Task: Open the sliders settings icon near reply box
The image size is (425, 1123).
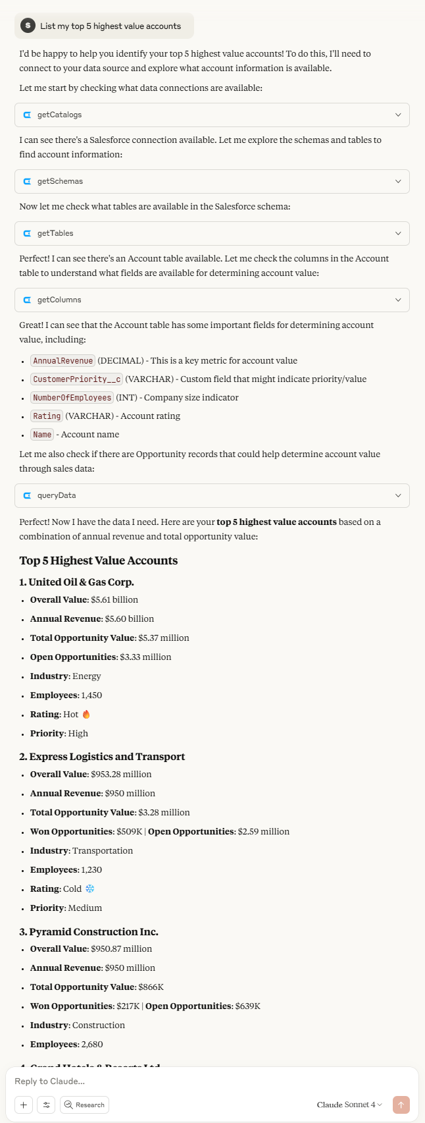Action: [46, 1105]
